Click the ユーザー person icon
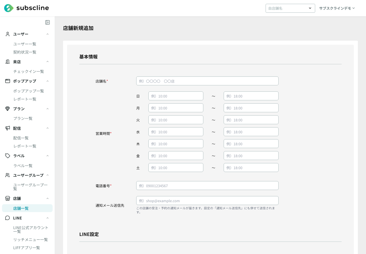This screenshot has height=254, width=366. [8, 34]
